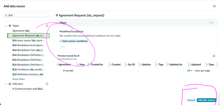This screenshot has height=105, width=220.
Task: Select % Communication task SLA indicator
Action: click(28, 89)
